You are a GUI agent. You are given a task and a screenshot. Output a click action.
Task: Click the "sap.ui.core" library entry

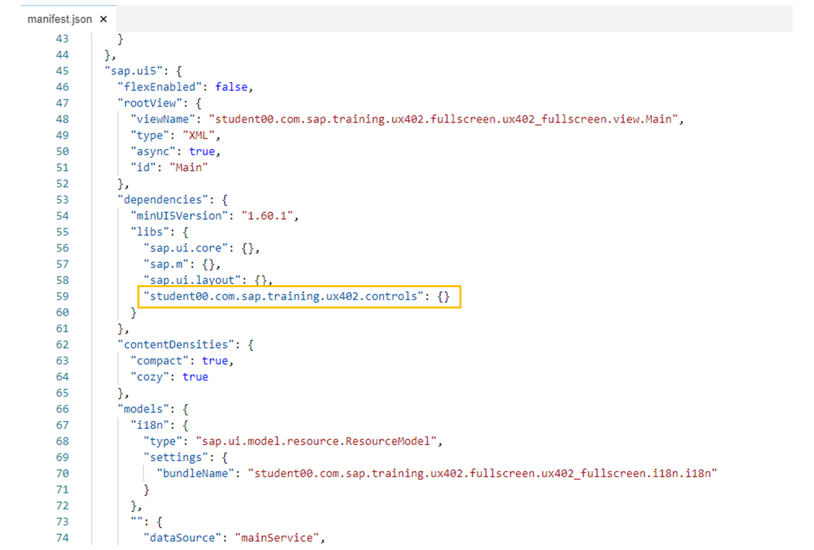click(186, 248)
